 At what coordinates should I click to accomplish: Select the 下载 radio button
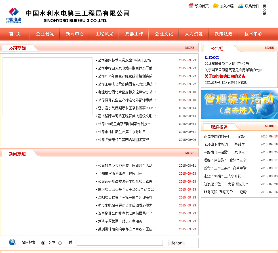pos(60,243)
